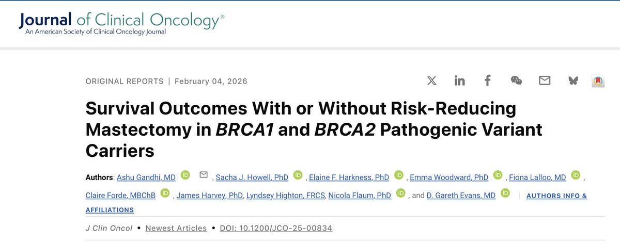Screen dimensions: 620x243
Task: Open D. Gareth Evans's ORCID iD icon
Action: click(505, 193)
